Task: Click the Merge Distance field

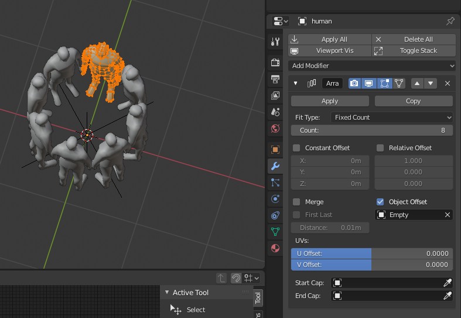Action: [x=330, y=228]
